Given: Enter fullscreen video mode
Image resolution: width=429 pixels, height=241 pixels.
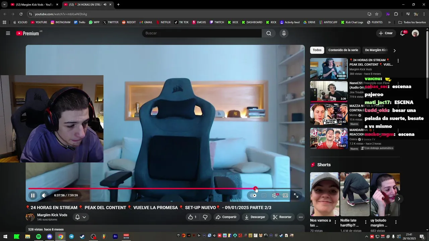Looking at the screenshot, I should 296,195.
